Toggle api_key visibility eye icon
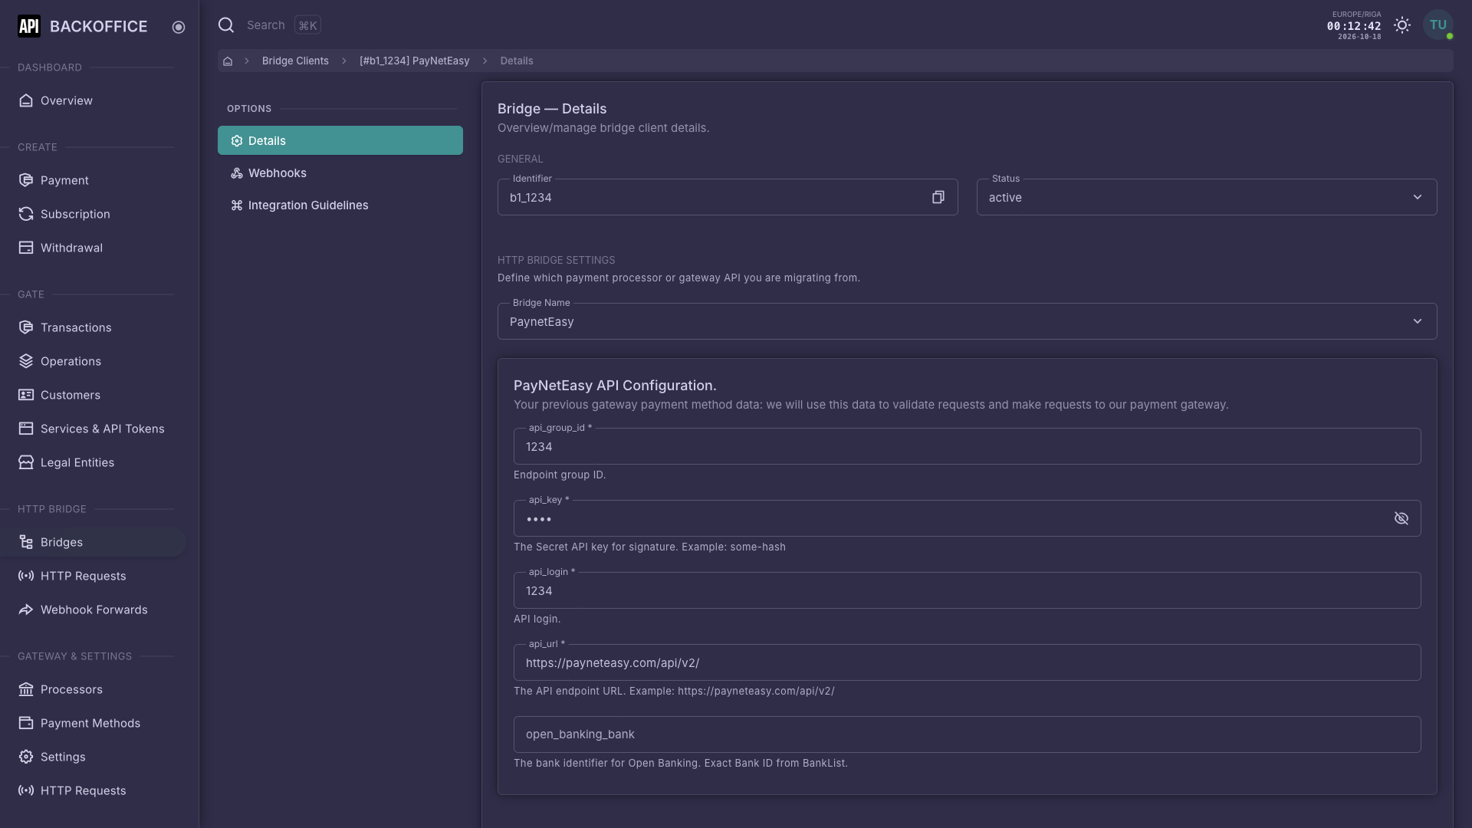 point(1401,519)
